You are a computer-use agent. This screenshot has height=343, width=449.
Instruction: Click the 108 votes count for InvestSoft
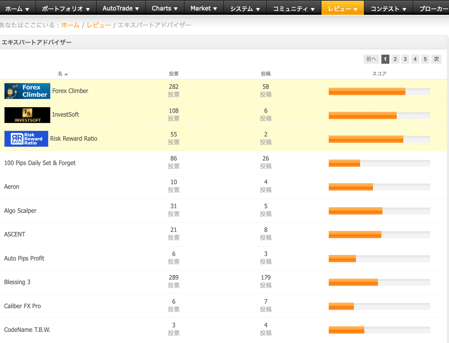tap(174, 111)
